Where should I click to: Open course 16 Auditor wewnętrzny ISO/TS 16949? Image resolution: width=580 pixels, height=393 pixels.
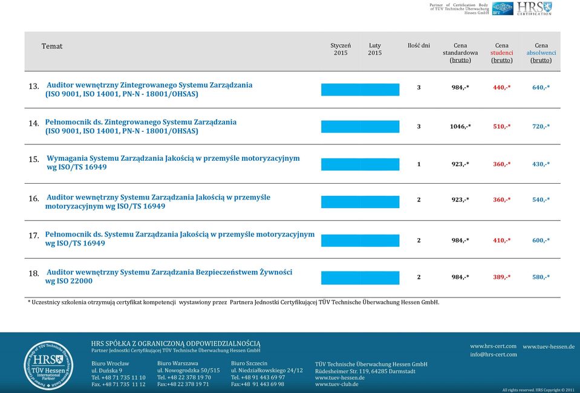158,202
